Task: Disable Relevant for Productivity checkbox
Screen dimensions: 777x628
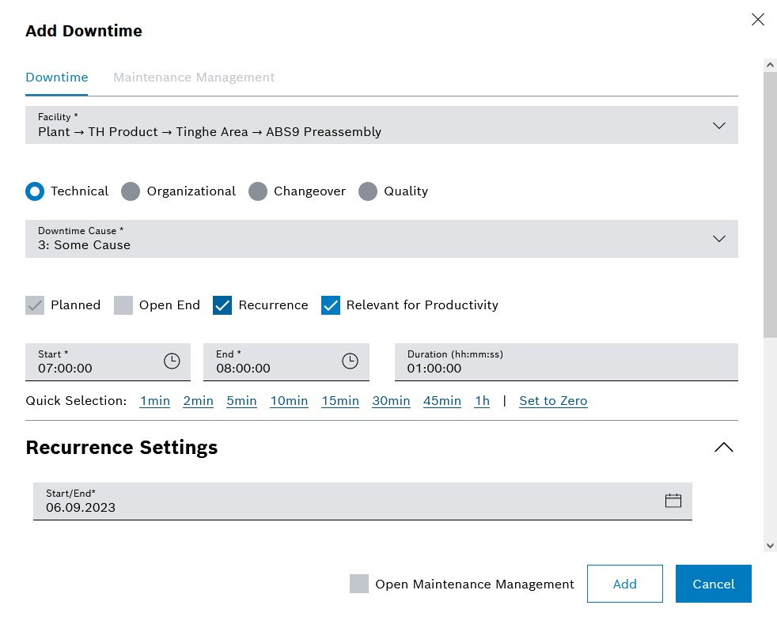Action: (x=331, y=305)
